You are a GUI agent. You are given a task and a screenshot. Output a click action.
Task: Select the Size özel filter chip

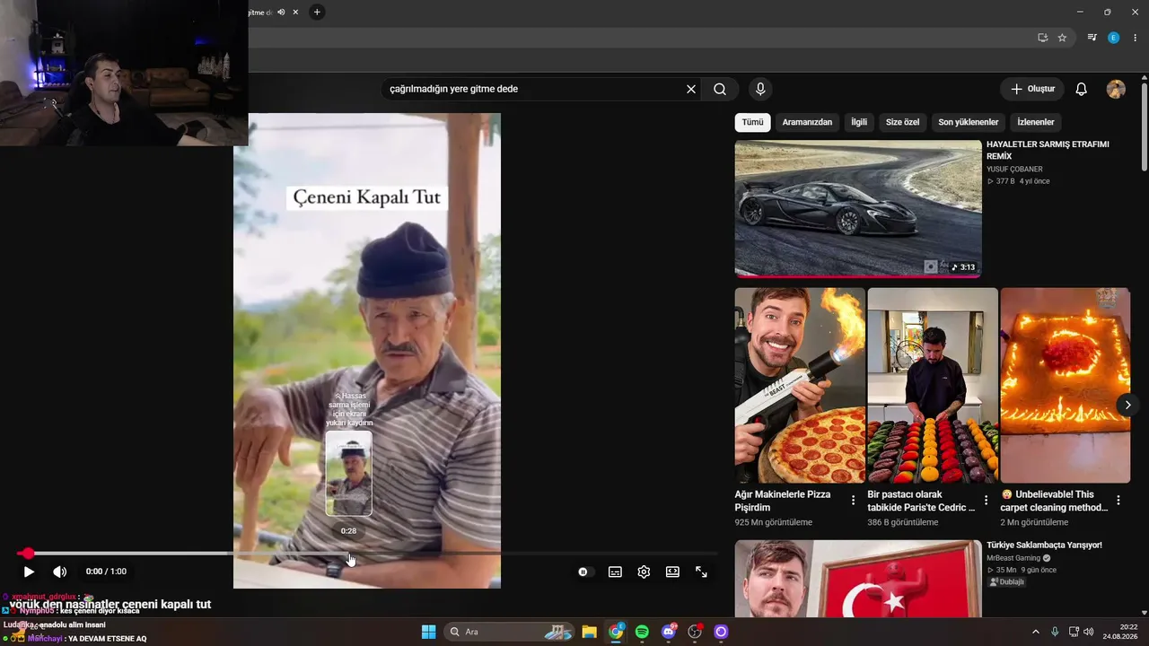click(x=902, y=122)
